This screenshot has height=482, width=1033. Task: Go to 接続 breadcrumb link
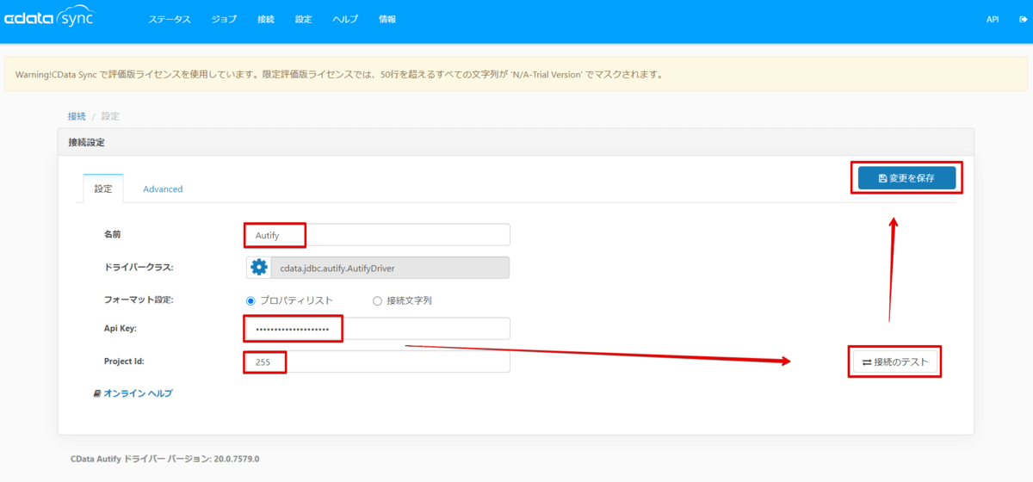coord(77,116)
